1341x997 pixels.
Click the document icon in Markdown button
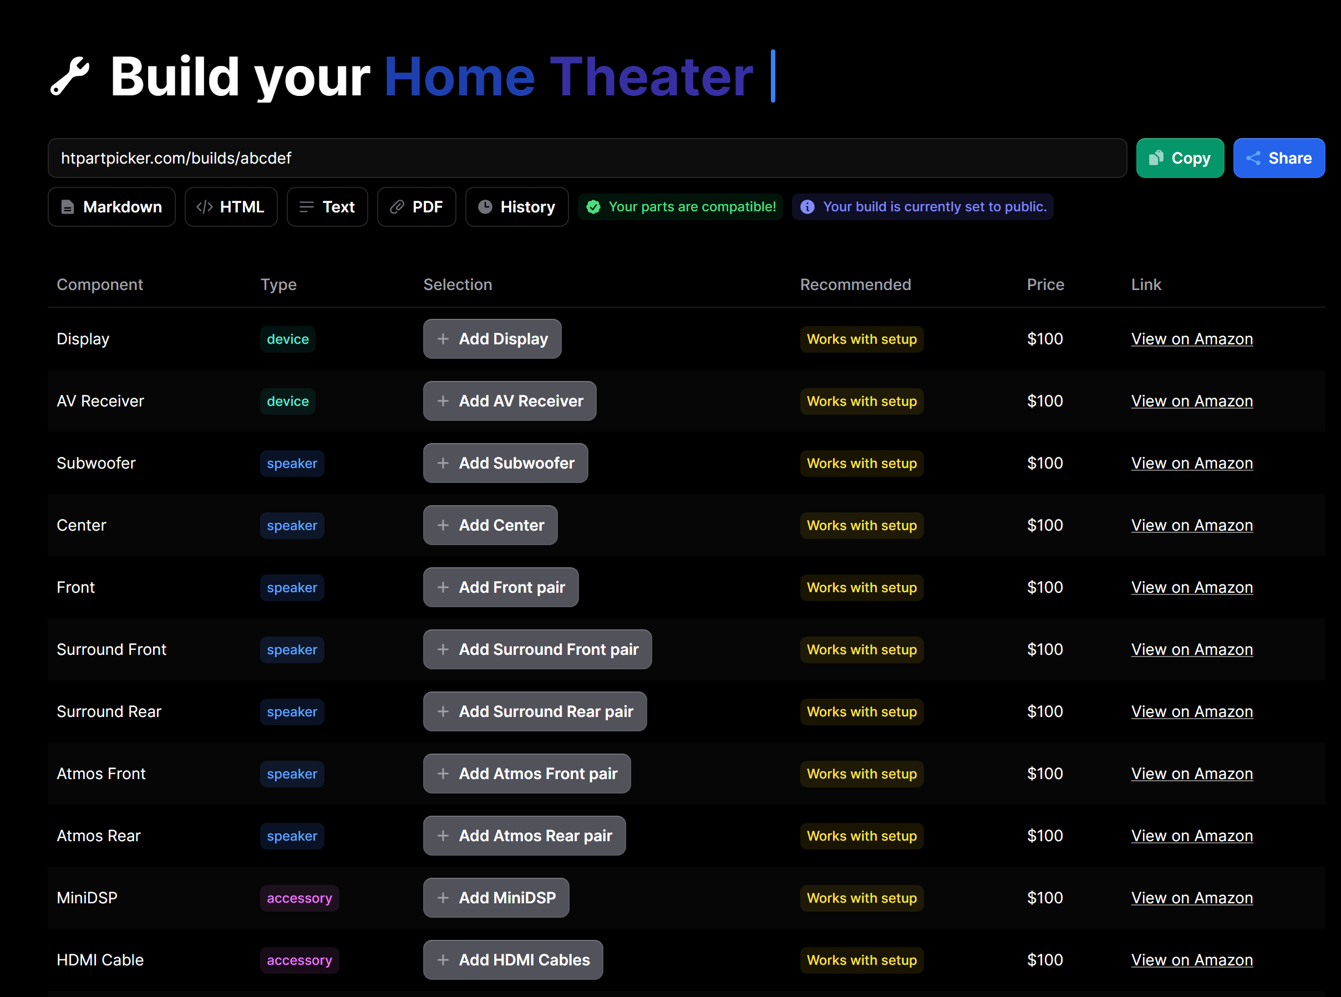tap(68, 207)
